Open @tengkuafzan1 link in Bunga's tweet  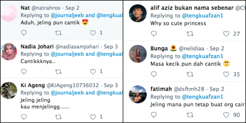202,56
